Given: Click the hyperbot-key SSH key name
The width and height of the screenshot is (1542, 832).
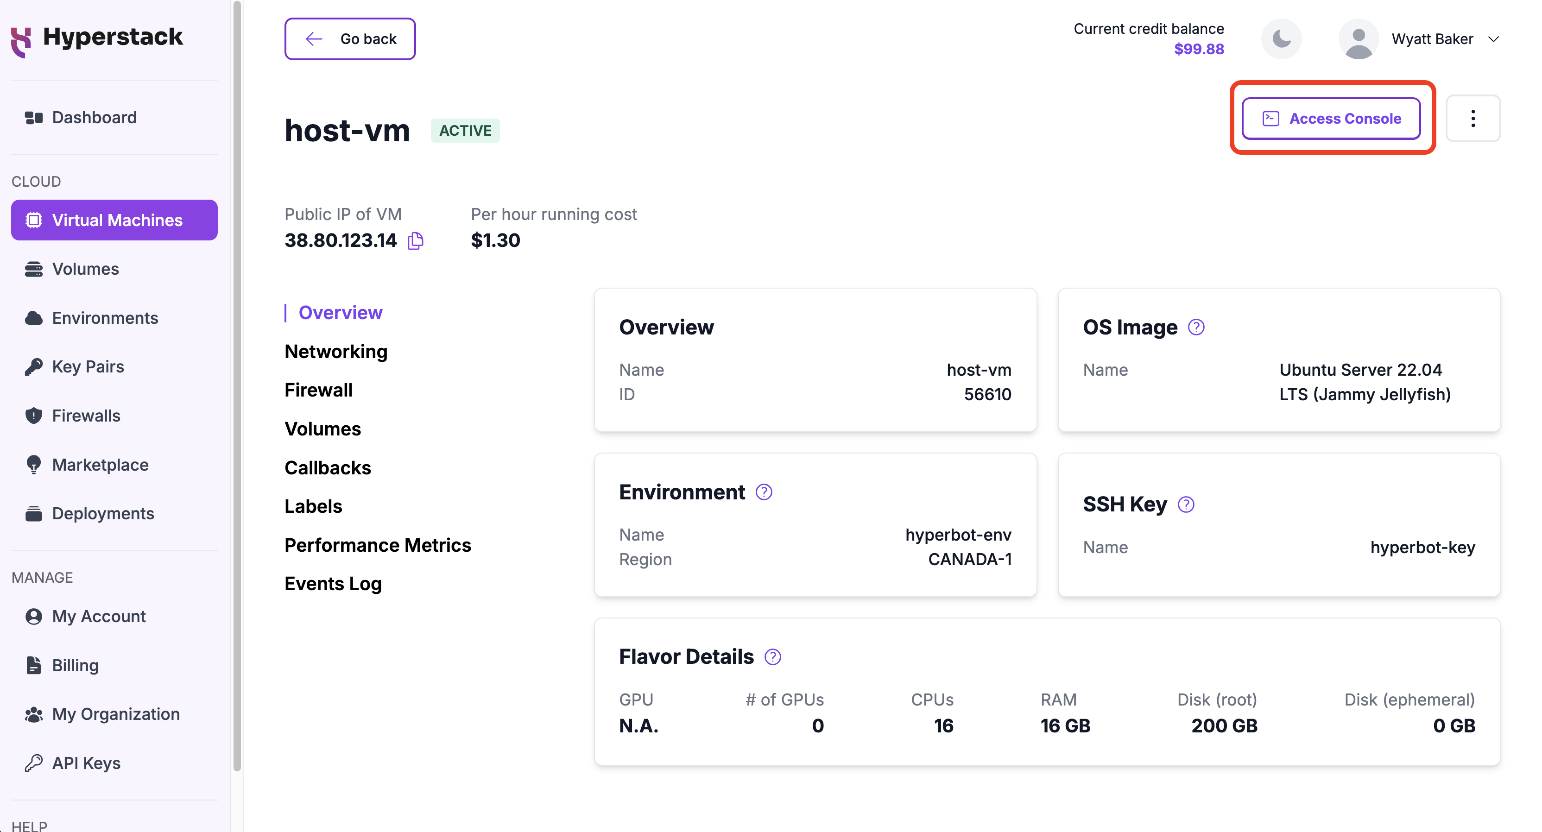Looking at the screenshot, I should click(1423, 548).
